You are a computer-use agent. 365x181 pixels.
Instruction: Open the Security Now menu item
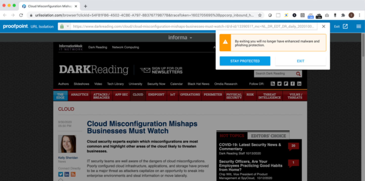tap(156, 84)
